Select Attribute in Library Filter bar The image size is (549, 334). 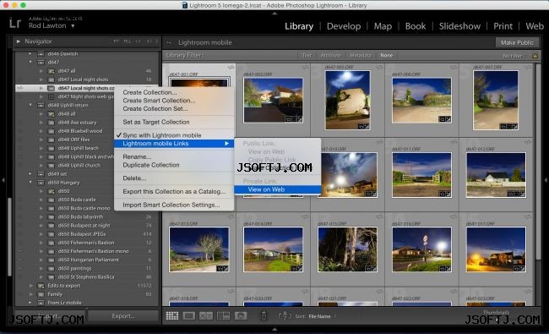[330, 55]
